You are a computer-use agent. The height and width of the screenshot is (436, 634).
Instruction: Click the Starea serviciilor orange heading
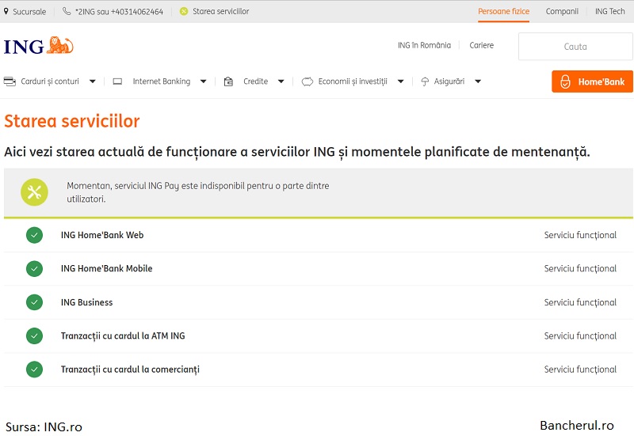tap(72, 121)
